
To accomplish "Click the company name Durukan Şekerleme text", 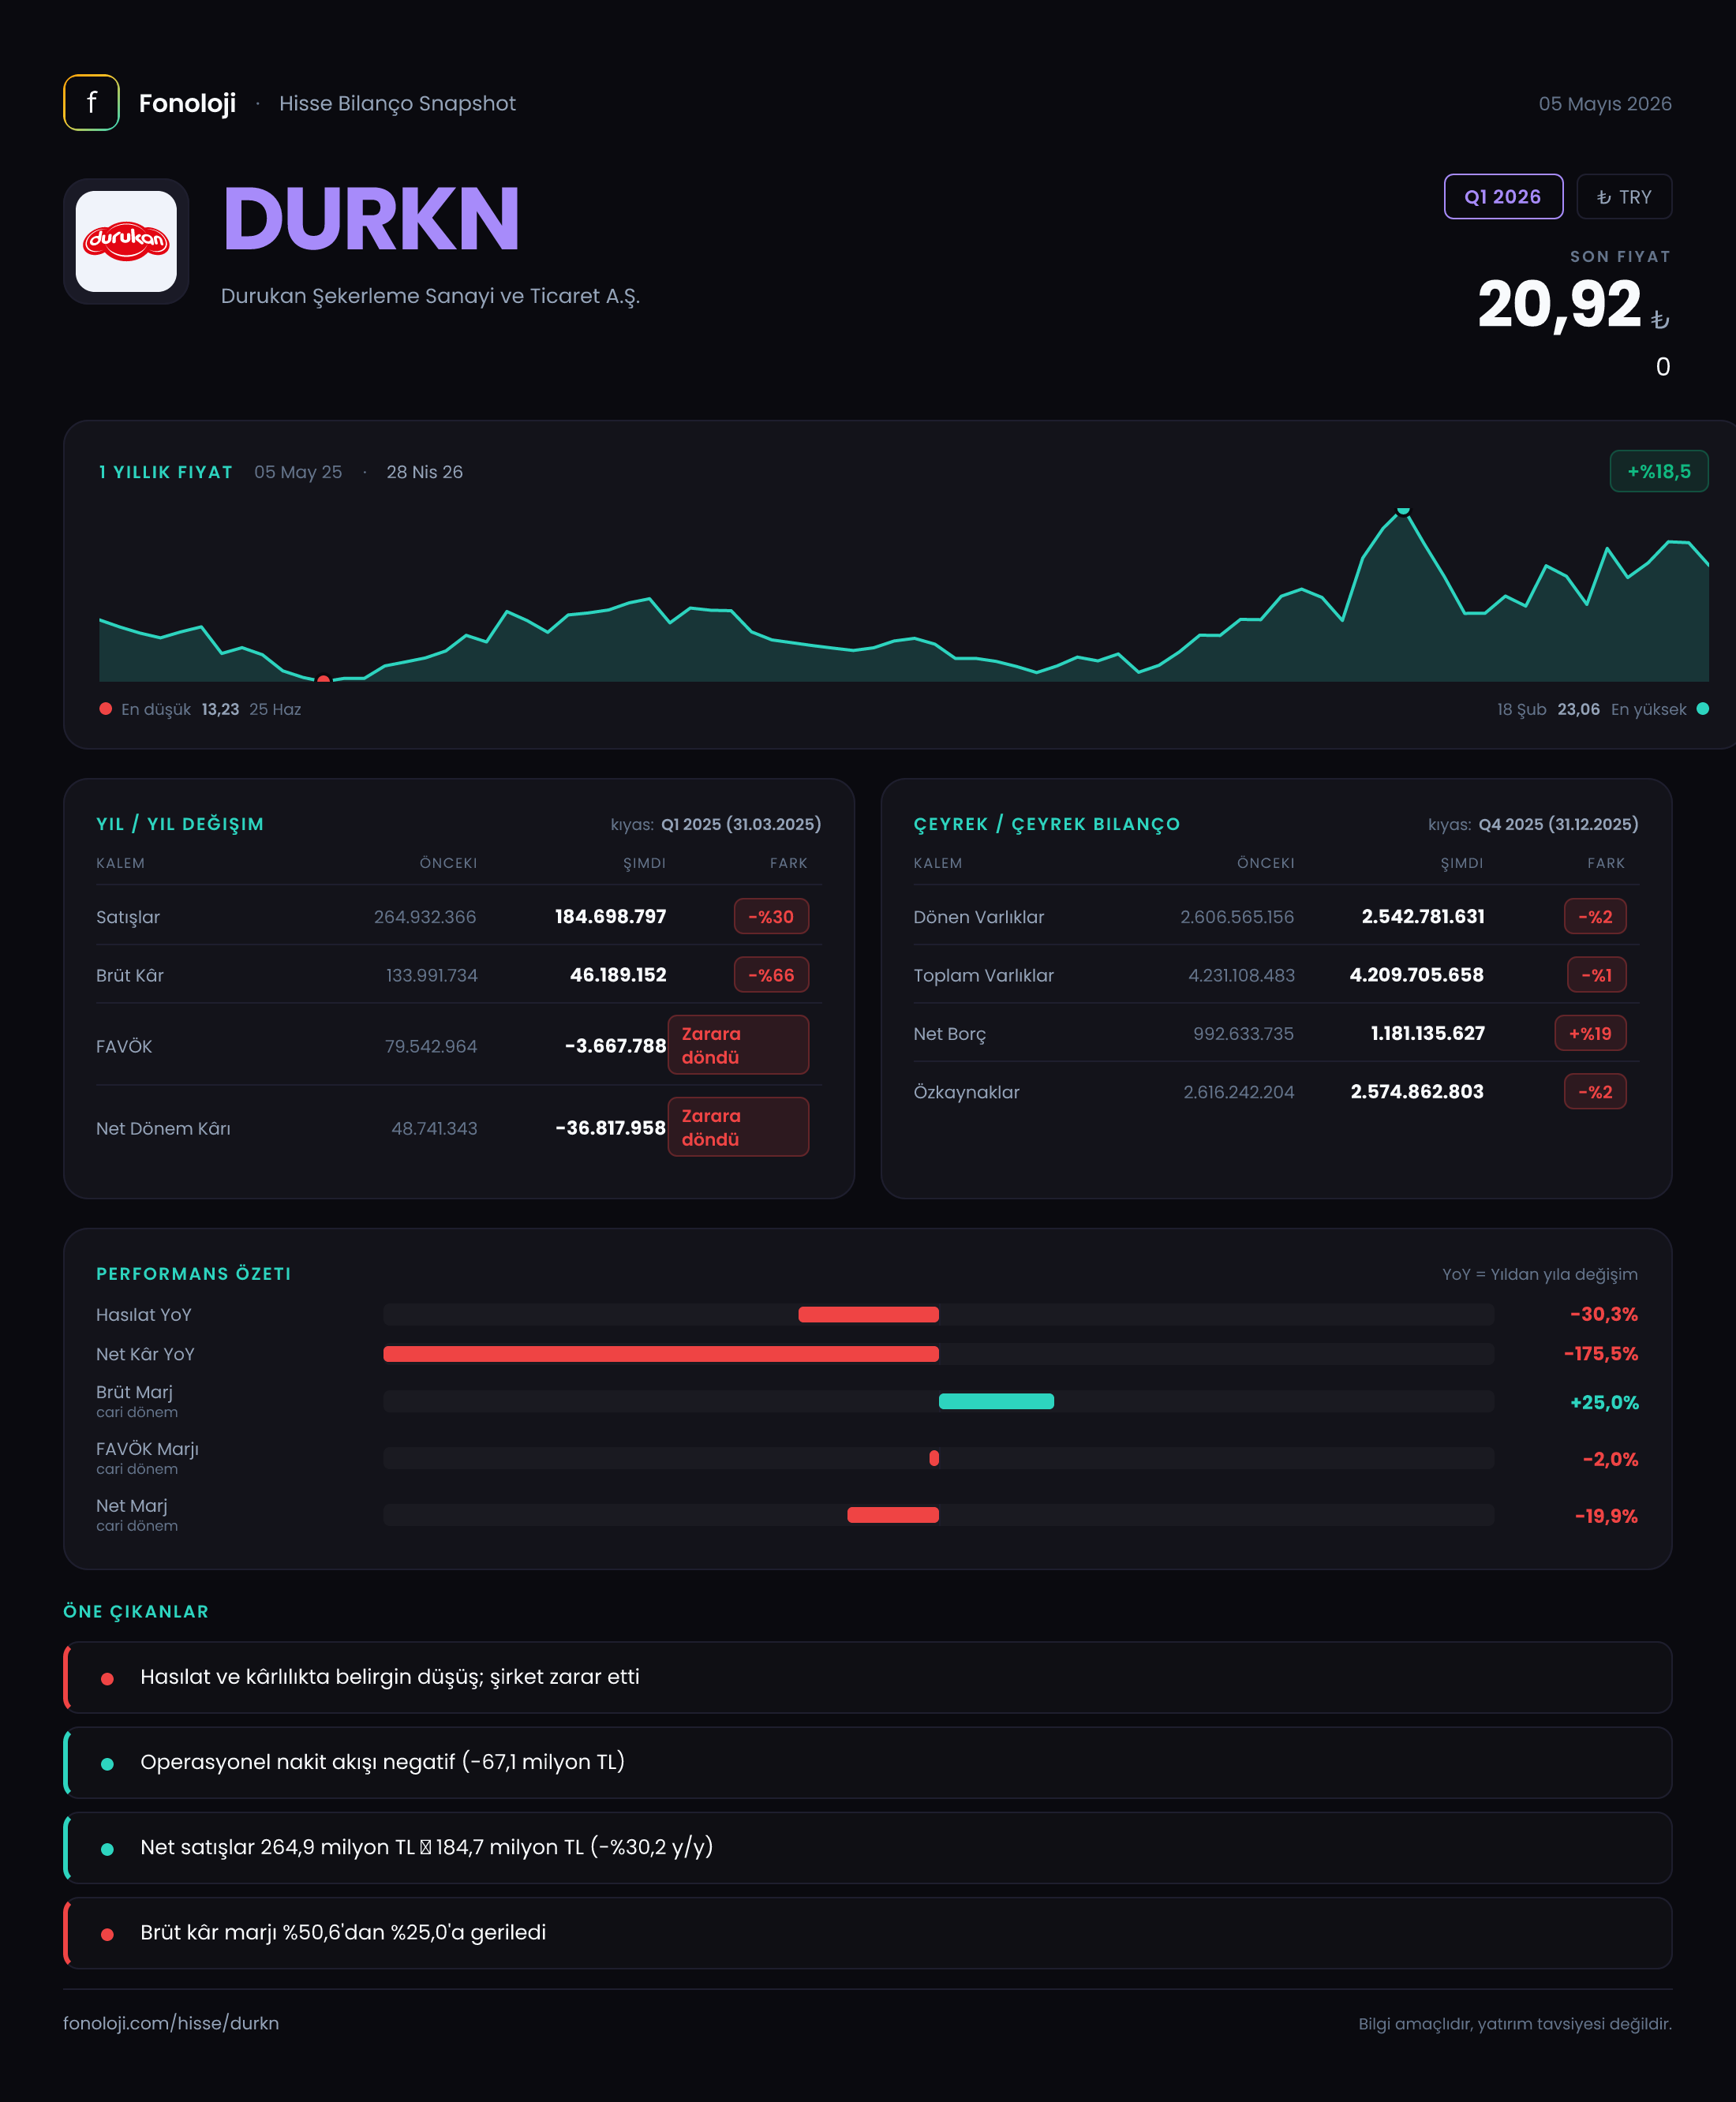I will pyautogui.click(x=430, y=297).
